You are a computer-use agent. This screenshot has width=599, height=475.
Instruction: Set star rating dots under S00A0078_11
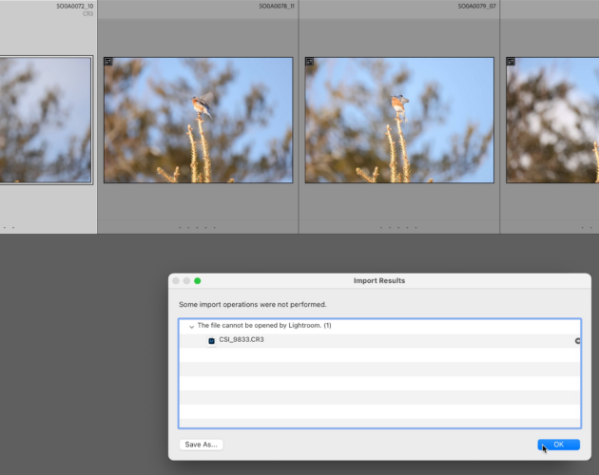pos(197,228)
